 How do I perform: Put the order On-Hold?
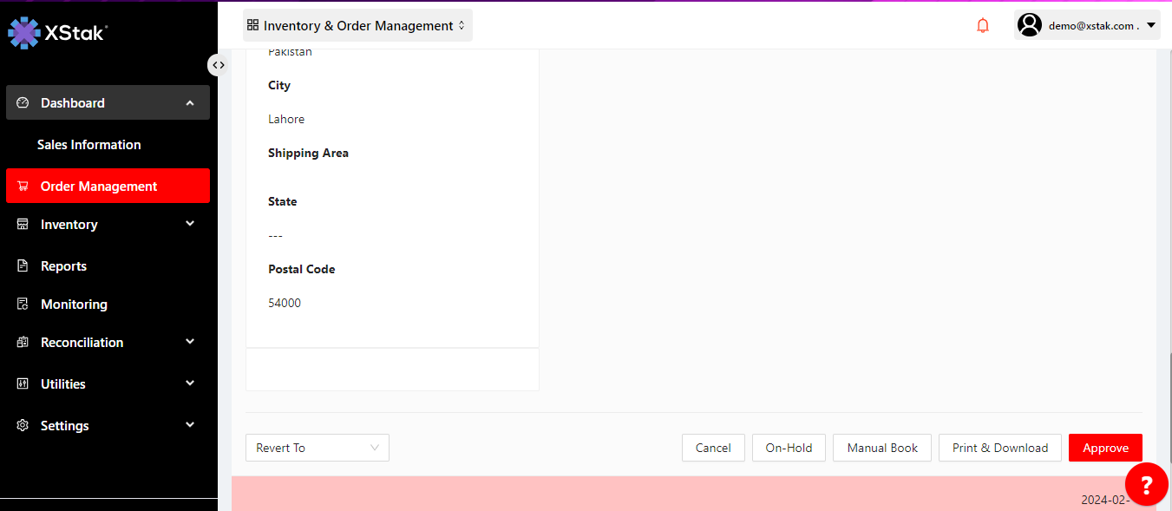[x=789, y=448]
